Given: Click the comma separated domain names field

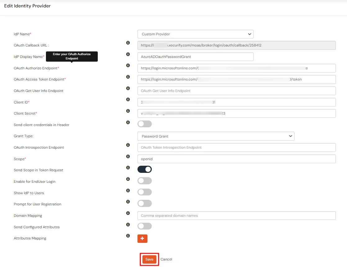Looking at the screenshot, I should [x=237, y=216].
